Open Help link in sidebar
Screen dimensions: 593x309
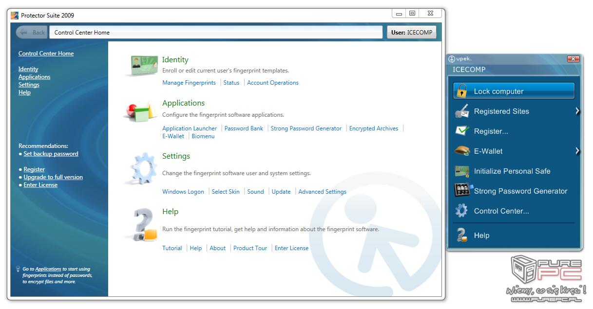(24, 92)
